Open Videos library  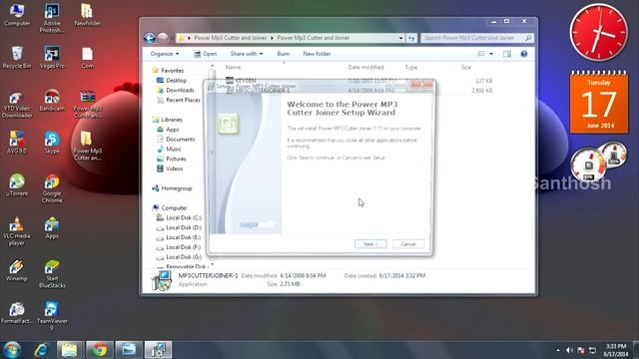(170, 169)
